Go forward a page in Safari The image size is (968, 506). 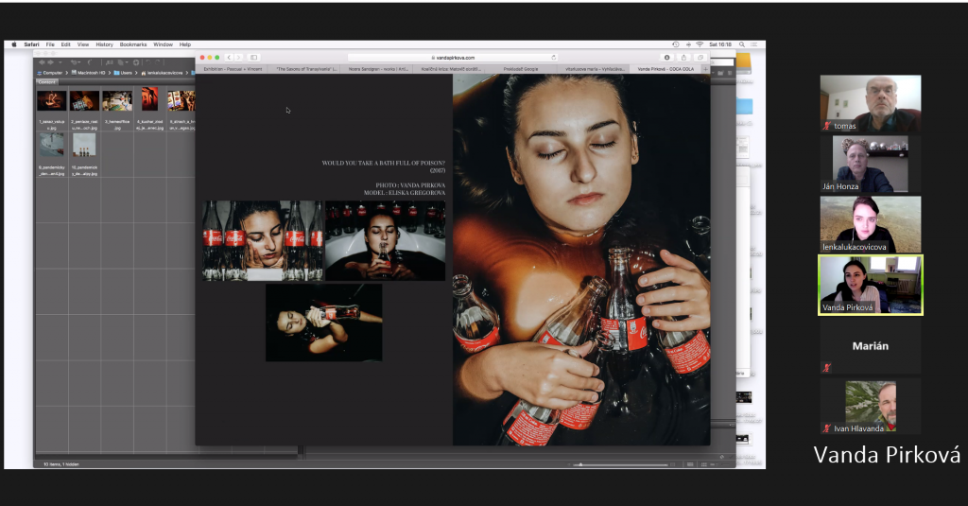tap(238, 58)
